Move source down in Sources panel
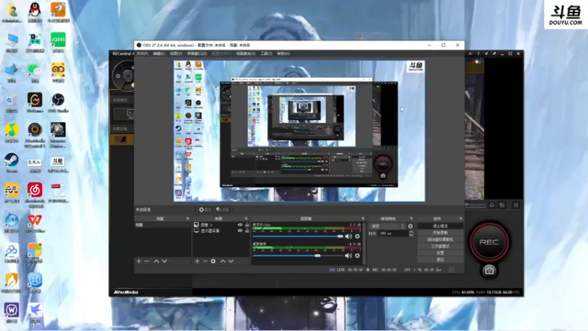This screenshot has width=588, height=331. tap(231, 261)
